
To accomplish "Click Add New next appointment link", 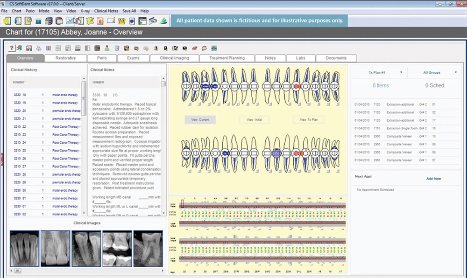I will [433, 179].
